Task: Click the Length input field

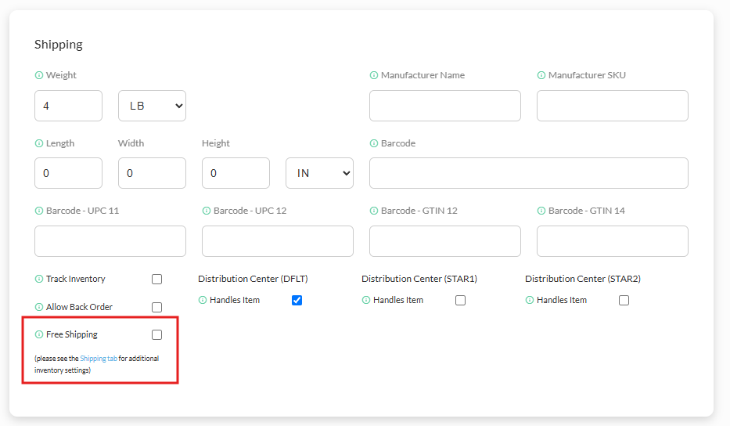Action: pos(68,173)
